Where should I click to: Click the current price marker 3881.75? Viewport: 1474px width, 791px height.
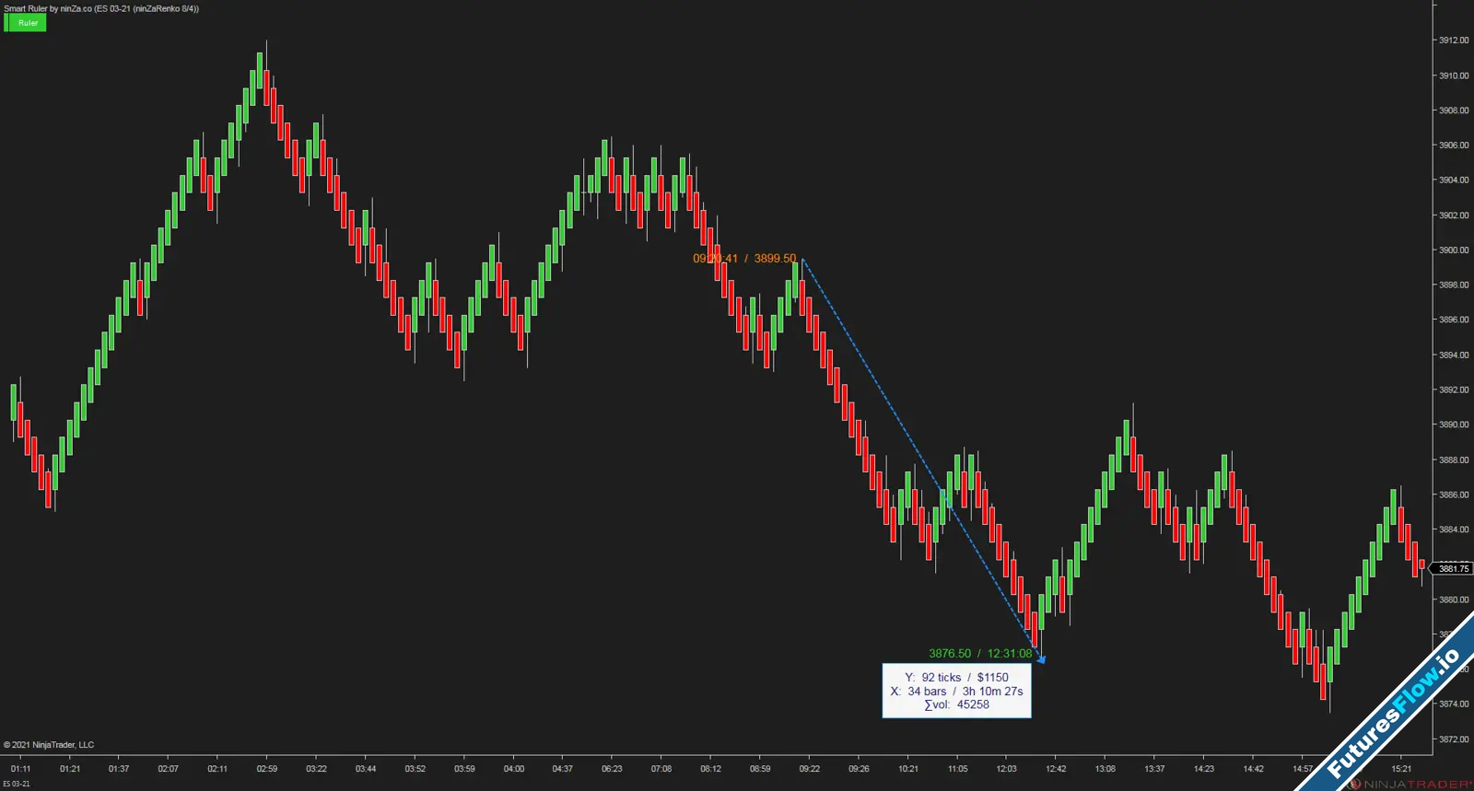(1454, 569)
